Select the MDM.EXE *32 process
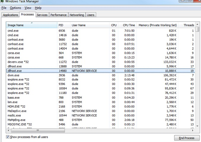The image size is (201, 142). point(100,107)
